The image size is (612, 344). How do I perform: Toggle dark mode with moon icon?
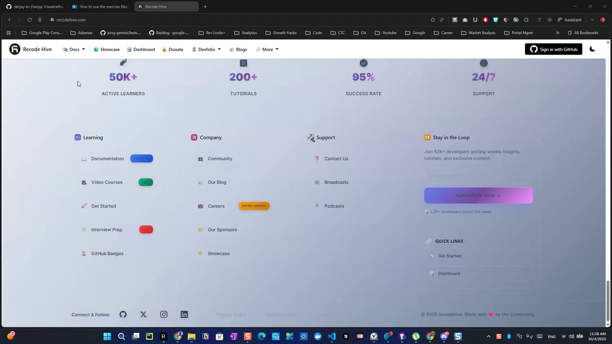(x=592, y=49)
